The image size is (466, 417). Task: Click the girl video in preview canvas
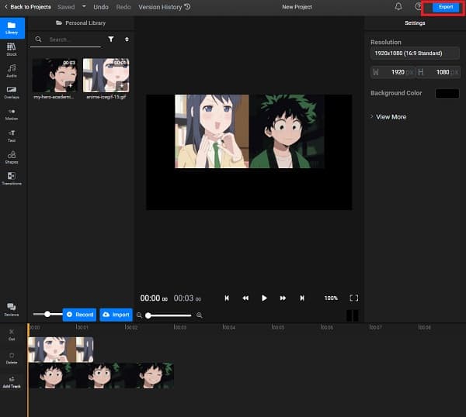click(212, 132)
